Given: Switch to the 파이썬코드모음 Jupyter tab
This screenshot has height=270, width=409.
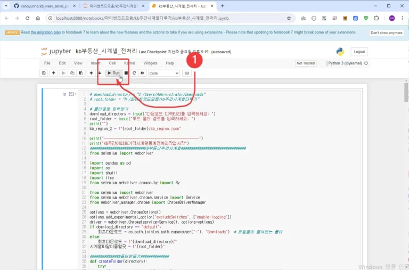Looking at the screenshot, I should tap(113, 6).
